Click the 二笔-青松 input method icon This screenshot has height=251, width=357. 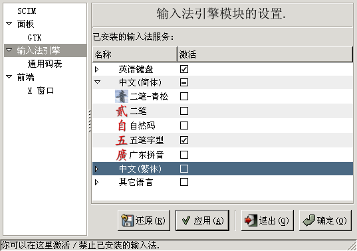(122, 96)
